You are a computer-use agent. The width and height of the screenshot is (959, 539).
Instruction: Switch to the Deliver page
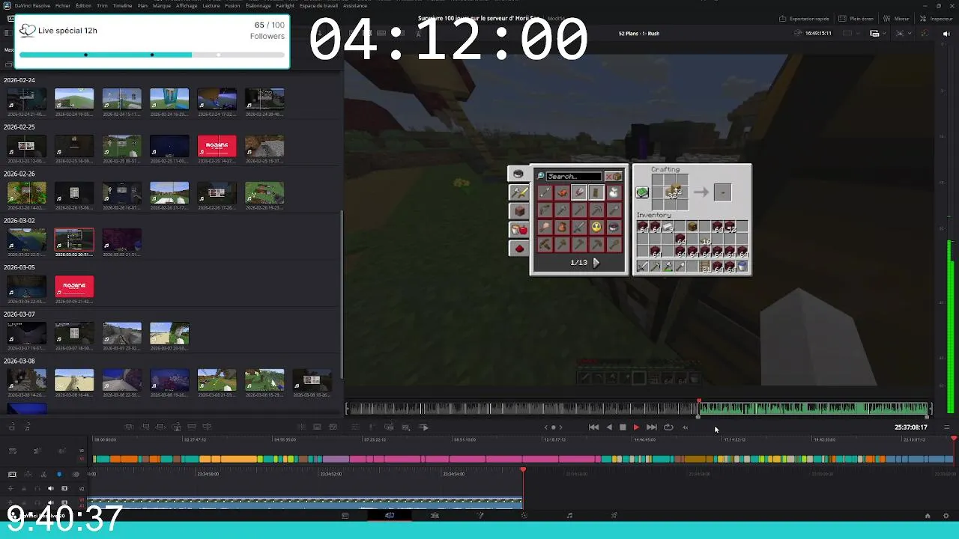coord(614,515)
